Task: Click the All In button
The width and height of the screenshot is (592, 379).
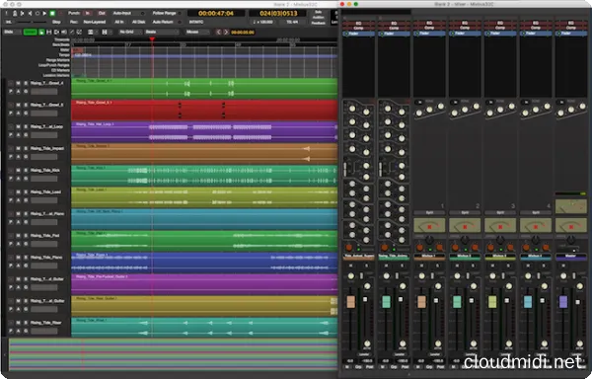Action: 119,22
